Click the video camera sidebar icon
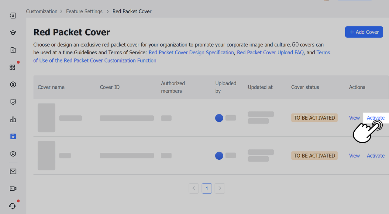Viewport: 389px width, 214px height. (13, 189)
